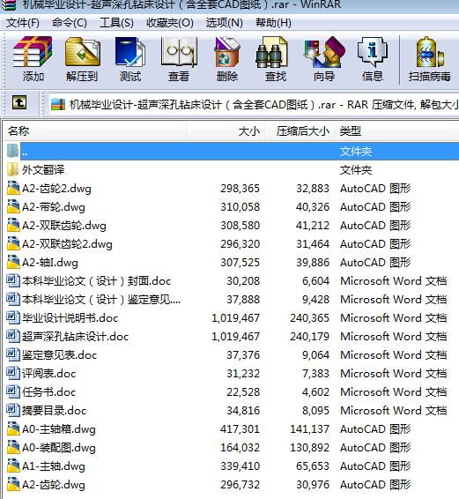Sort by Size (大小) column header
The width and height of the screenshot is (459, 499).
[x=226, y=130]
